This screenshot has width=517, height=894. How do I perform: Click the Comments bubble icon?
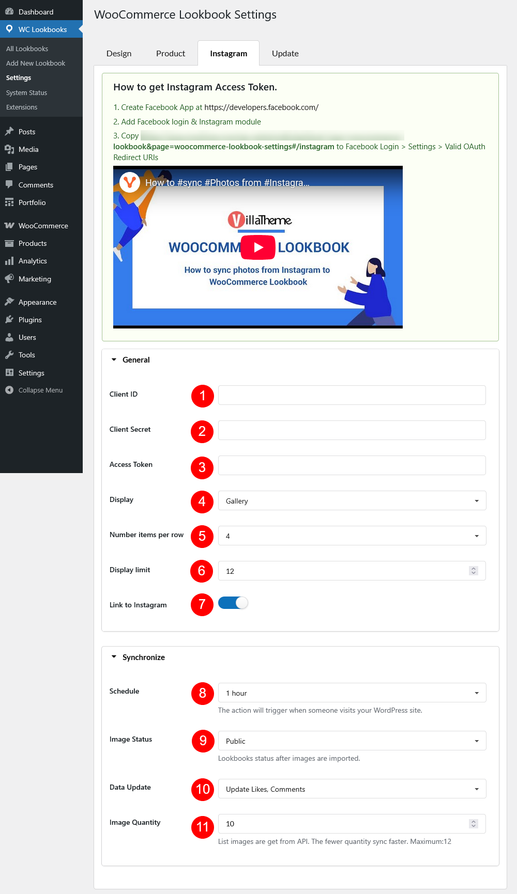point(9,184)
